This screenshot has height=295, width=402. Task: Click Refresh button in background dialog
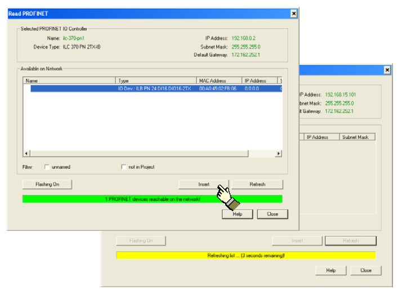tap(351, 240)
